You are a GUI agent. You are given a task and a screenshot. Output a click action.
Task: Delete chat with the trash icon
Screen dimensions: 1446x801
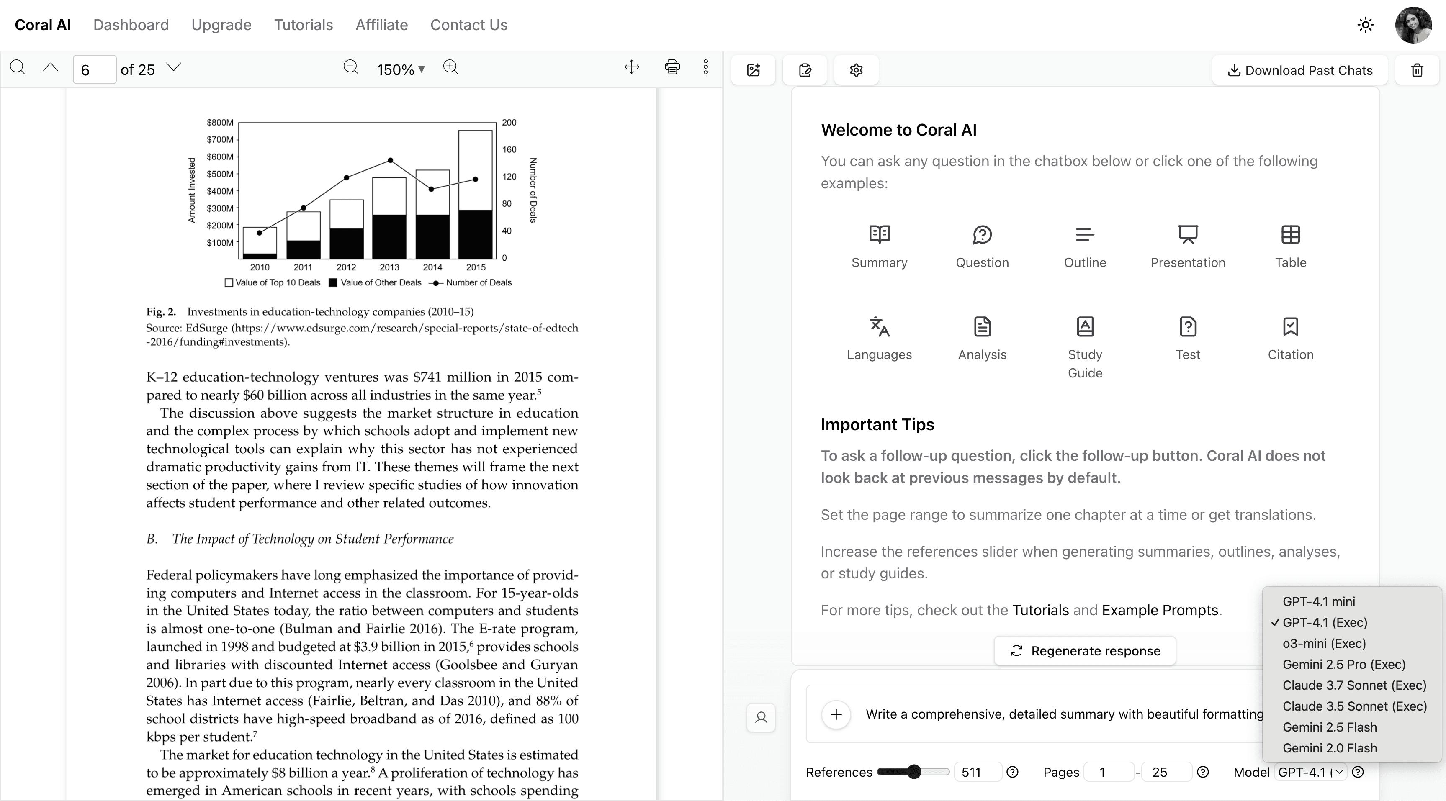pyautogui.click(x=1418, y=70)
